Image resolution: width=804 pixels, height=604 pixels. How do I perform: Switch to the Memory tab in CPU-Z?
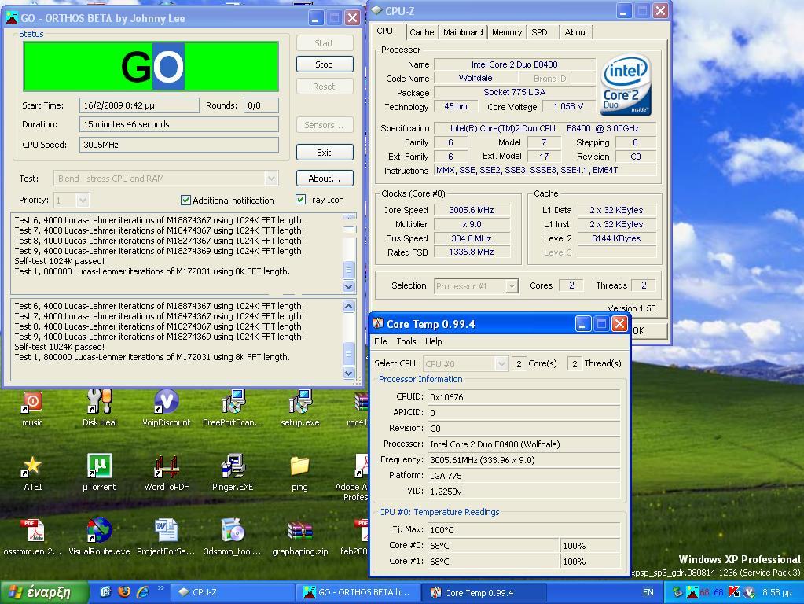(x=507, y=32)
